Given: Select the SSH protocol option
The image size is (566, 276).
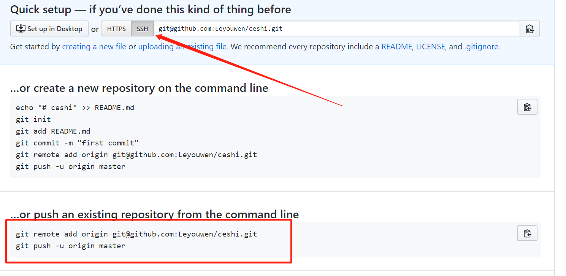Looking at the screenshot, I should 143,29.
